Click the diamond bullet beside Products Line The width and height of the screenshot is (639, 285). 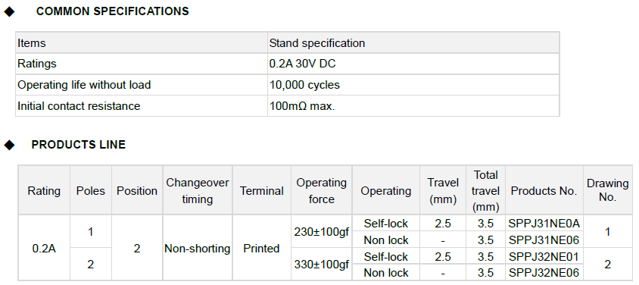click(x=9, y=145)
